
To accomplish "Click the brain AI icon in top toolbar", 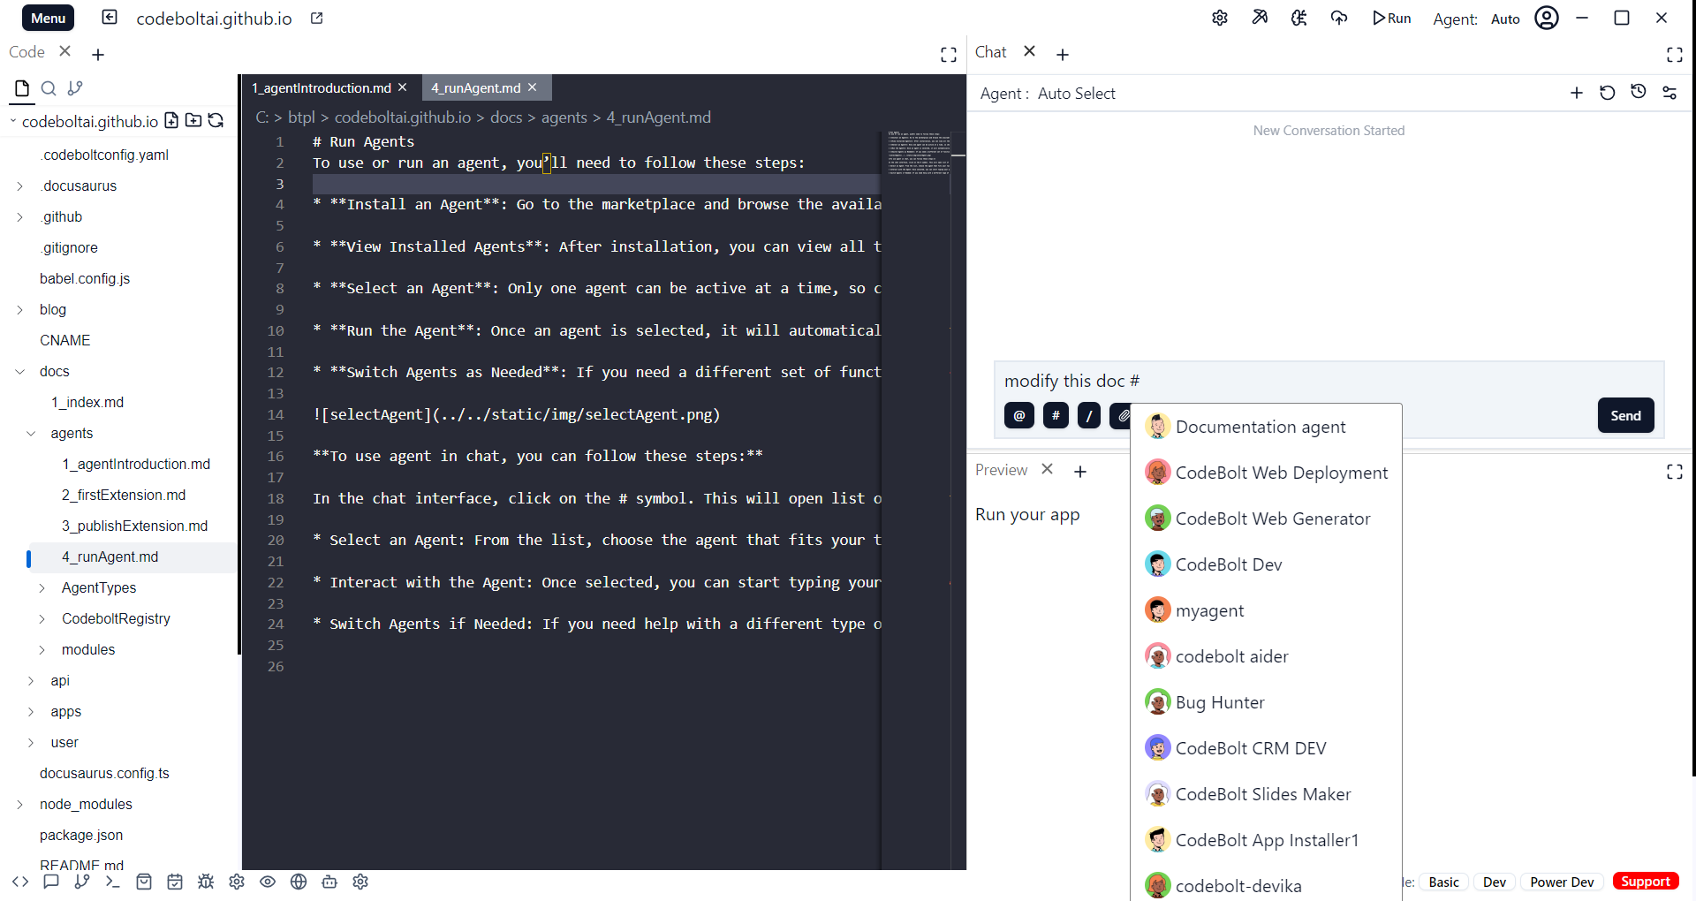I will (x=1298, y=18).
